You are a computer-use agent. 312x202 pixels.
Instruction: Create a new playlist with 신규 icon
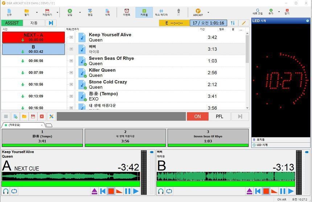pos(9,12)
